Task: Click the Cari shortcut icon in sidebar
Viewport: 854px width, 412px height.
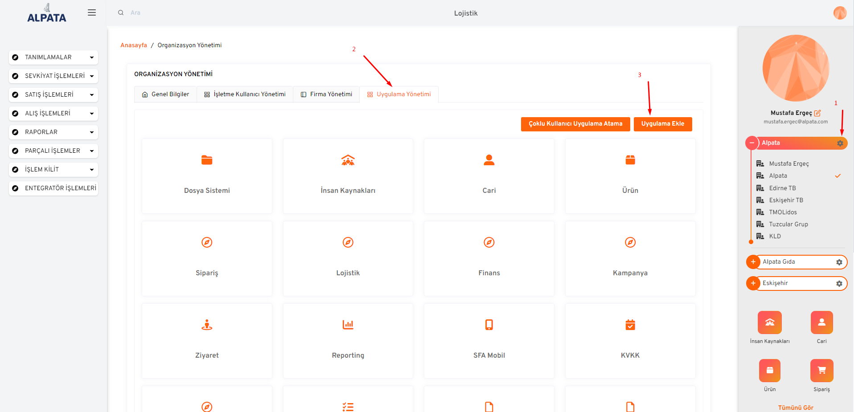Action: [x=821, y=322]
